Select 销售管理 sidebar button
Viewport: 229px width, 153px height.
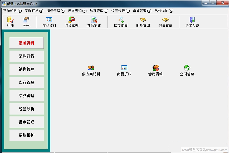click(x=27, y=69)
